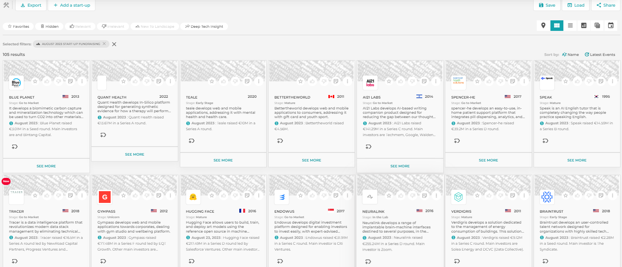Mark Tracer as irrelevant (thumbs down)
This screenshot has height=267, width=622.
pos(59,195)
